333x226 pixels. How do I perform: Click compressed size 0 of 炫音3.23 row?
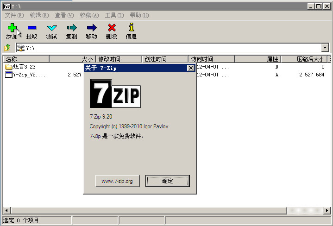(x=323, y=67)
